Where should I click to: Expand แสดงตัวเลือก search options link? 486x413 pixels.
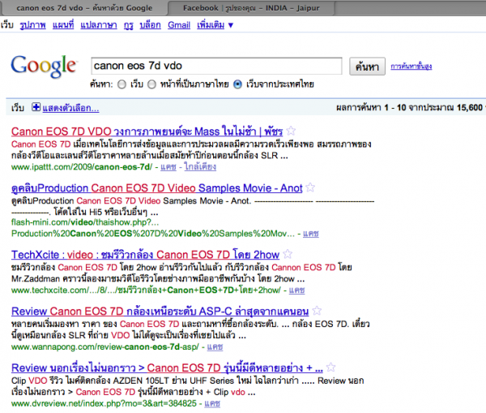[70, 108]
